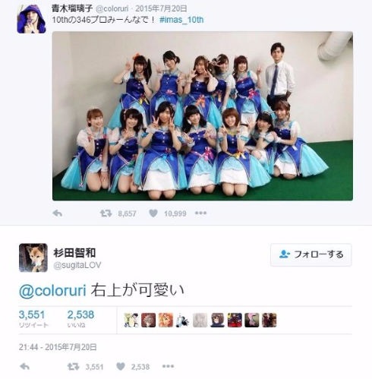Open 青木瑠璃子 purple hoodie profile avatar
The height and width of the screenshot is (379, 372).
click(31, 19)
